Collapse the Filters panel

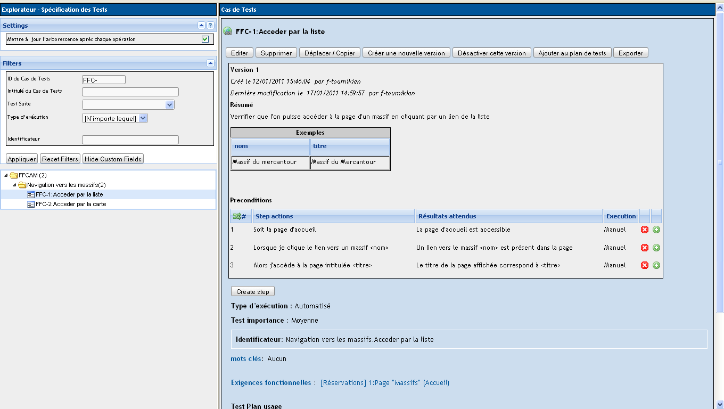(210, 63)
